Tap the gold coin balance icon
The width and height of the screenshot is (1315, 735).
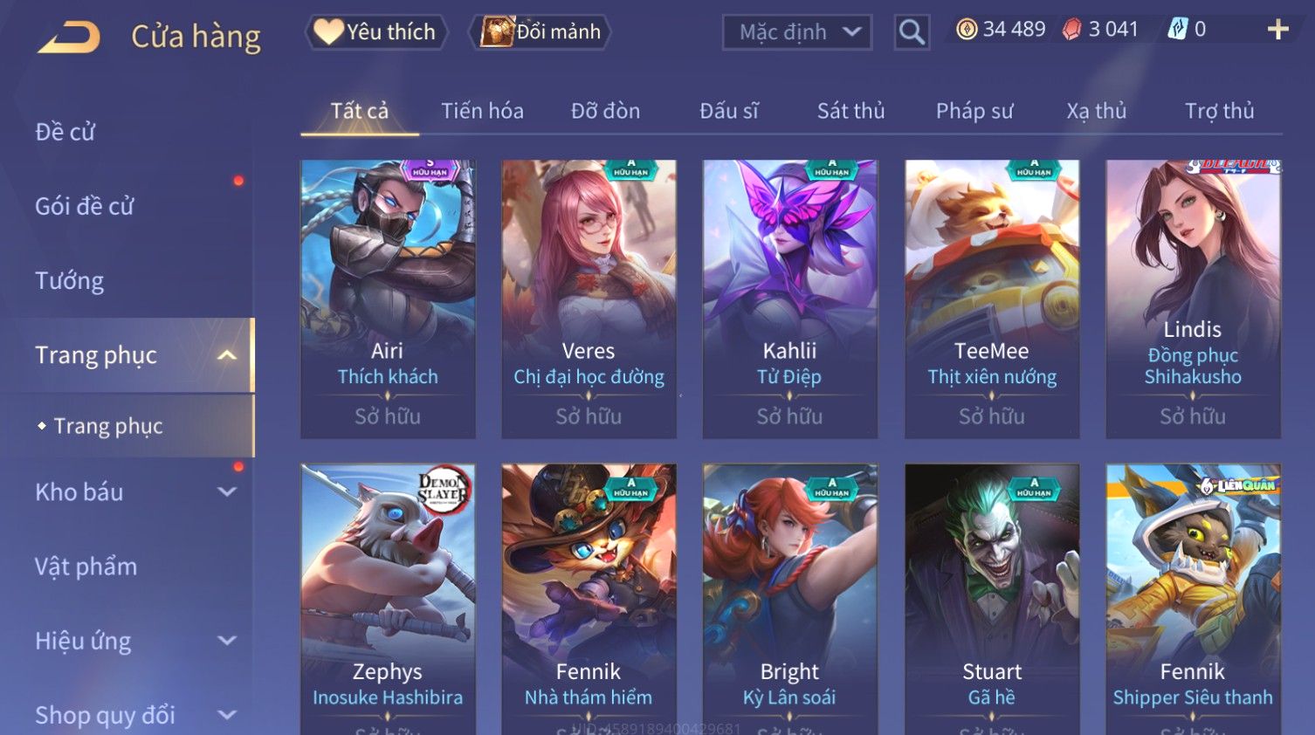pos(967,30)
